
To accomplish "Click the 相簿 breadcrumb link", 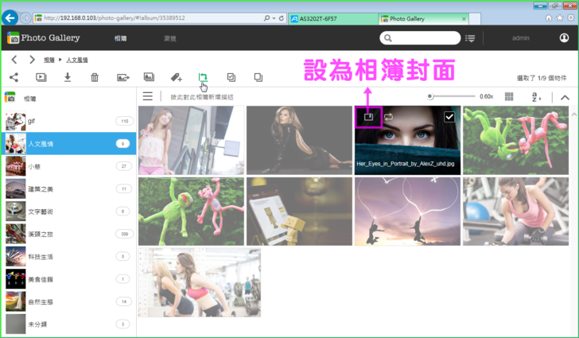I will click(49, 60).
